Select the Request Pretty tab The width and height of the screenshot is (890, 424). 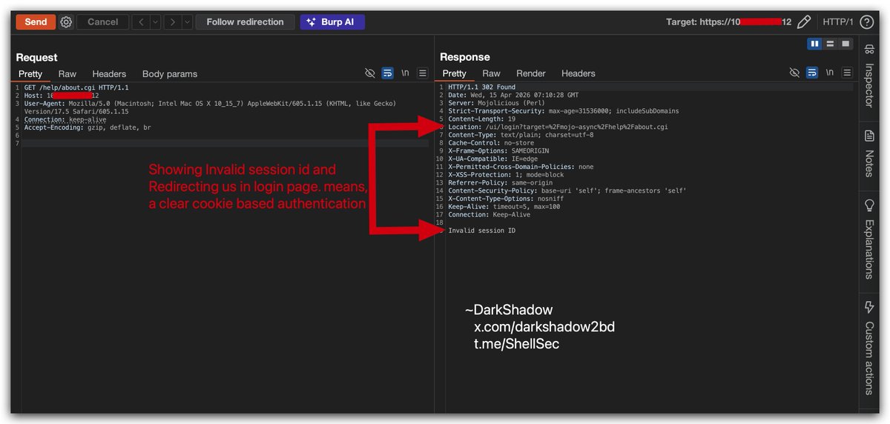point(30,73)
